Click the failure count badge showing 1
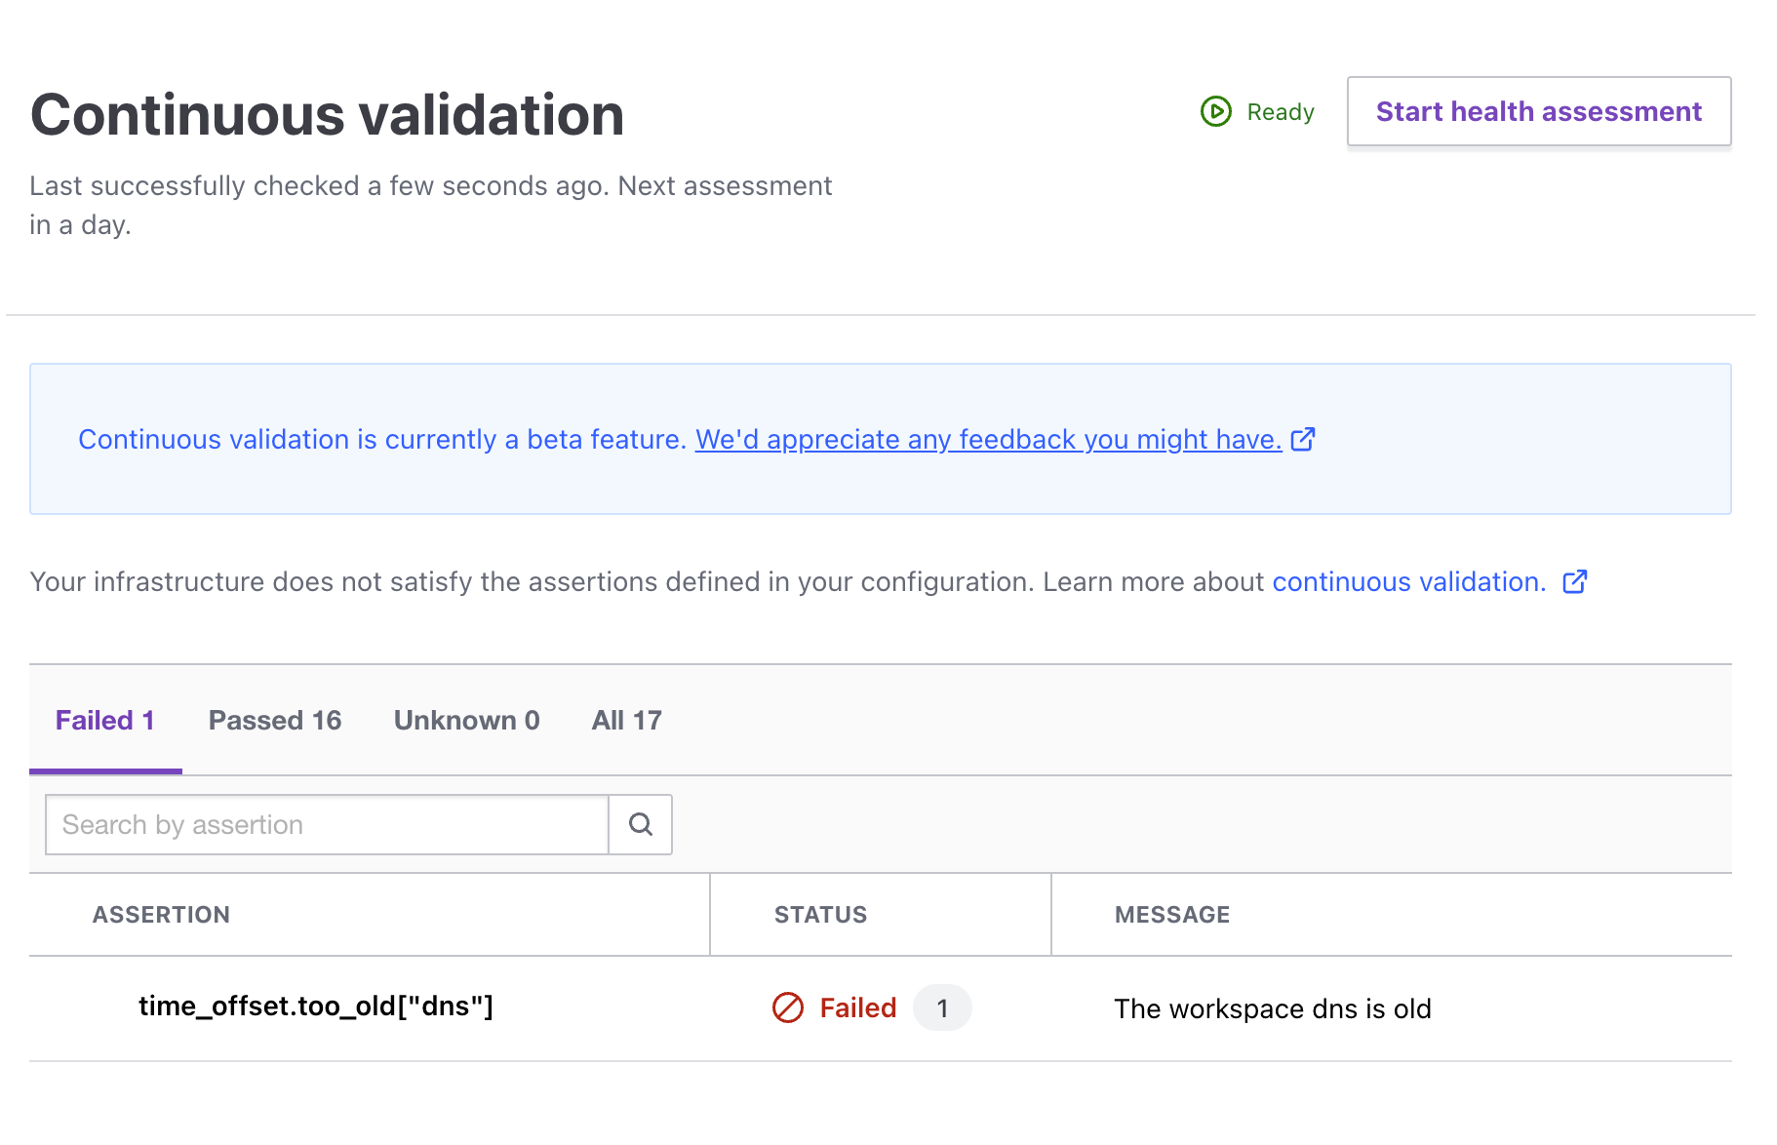1777x1145 pixels. click(941, 1007)
